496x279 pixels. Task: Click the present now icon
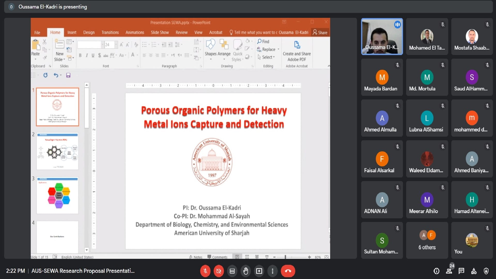coord(259,271)
